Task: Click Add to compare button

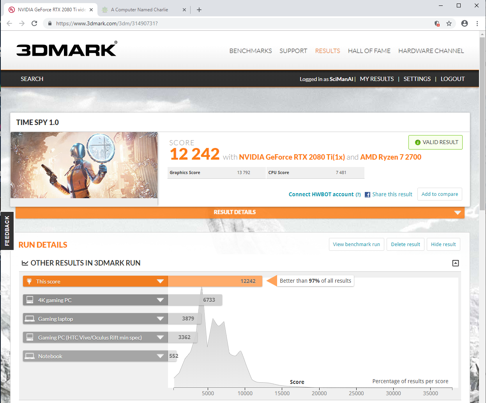Action: pyautogui.click(x=440, y=194)
